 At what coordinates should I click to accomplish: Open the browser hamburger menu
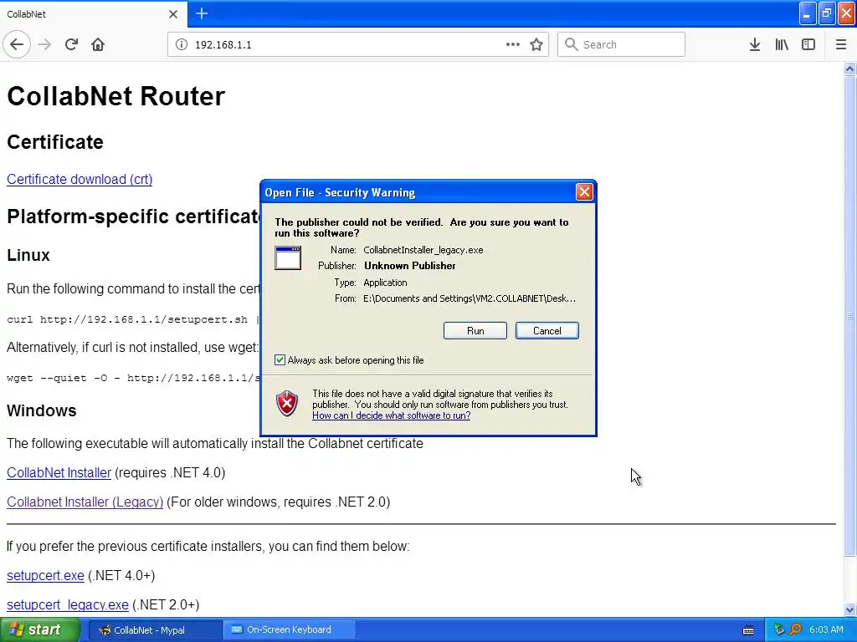click(x=841, y=44)
